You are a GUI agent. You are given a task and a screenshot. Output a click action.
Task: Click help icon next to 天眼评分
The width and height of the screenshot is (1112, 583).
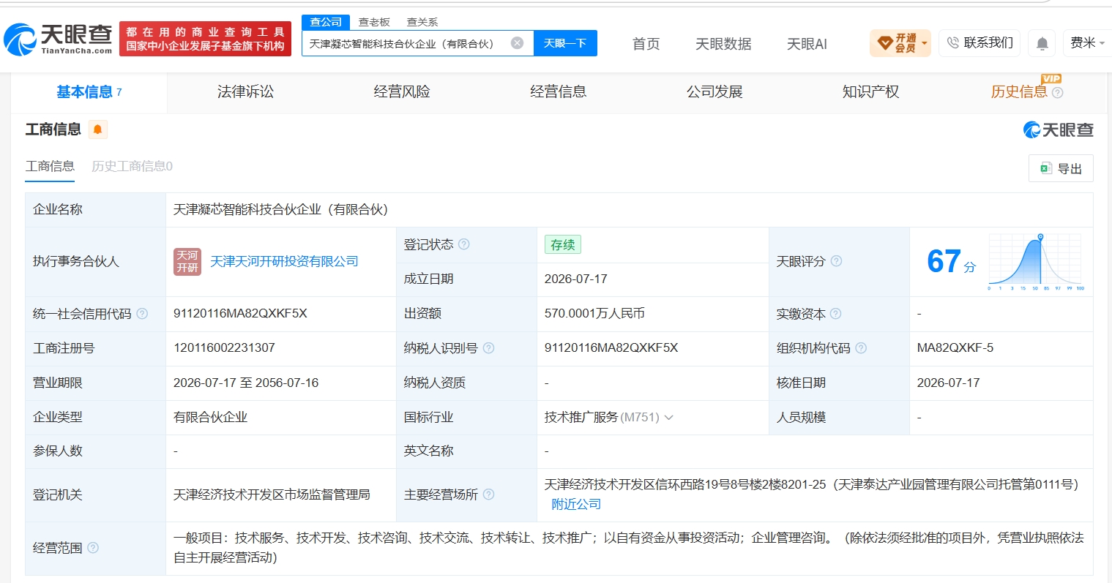[x=836, y=261]
